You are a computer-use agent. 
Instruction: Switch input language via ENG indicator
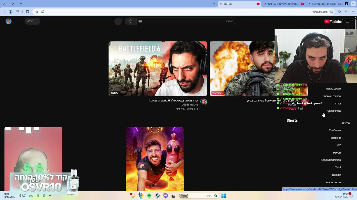(x=31, y=196)
